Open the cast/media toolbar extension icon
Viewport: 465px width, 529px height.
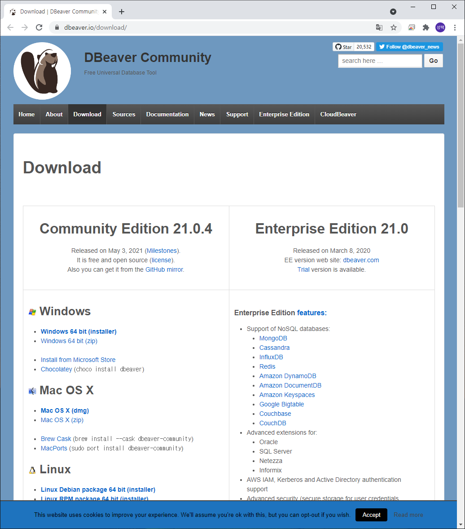click(412, 27)
